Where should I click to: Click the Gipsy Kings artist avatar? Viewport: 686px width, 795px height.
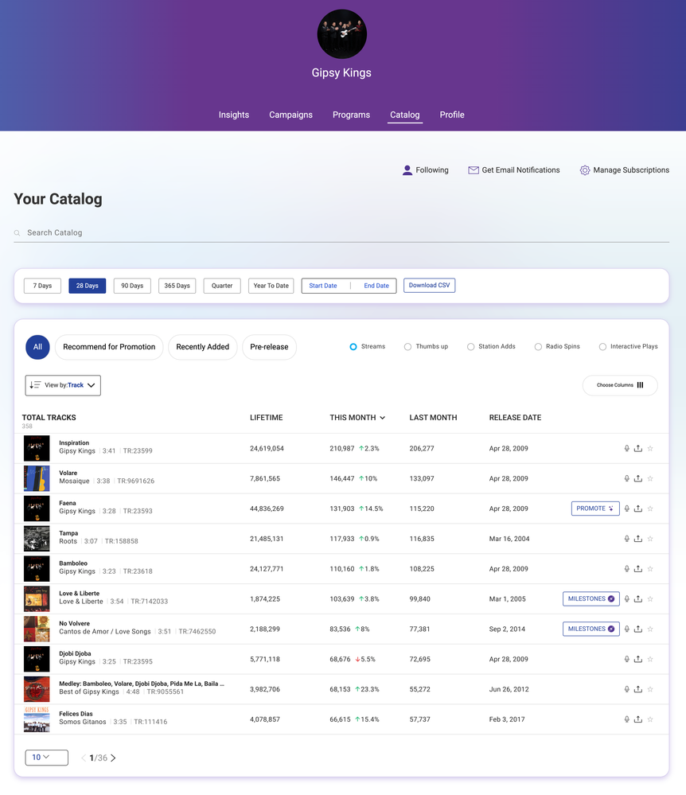point(341,34)
